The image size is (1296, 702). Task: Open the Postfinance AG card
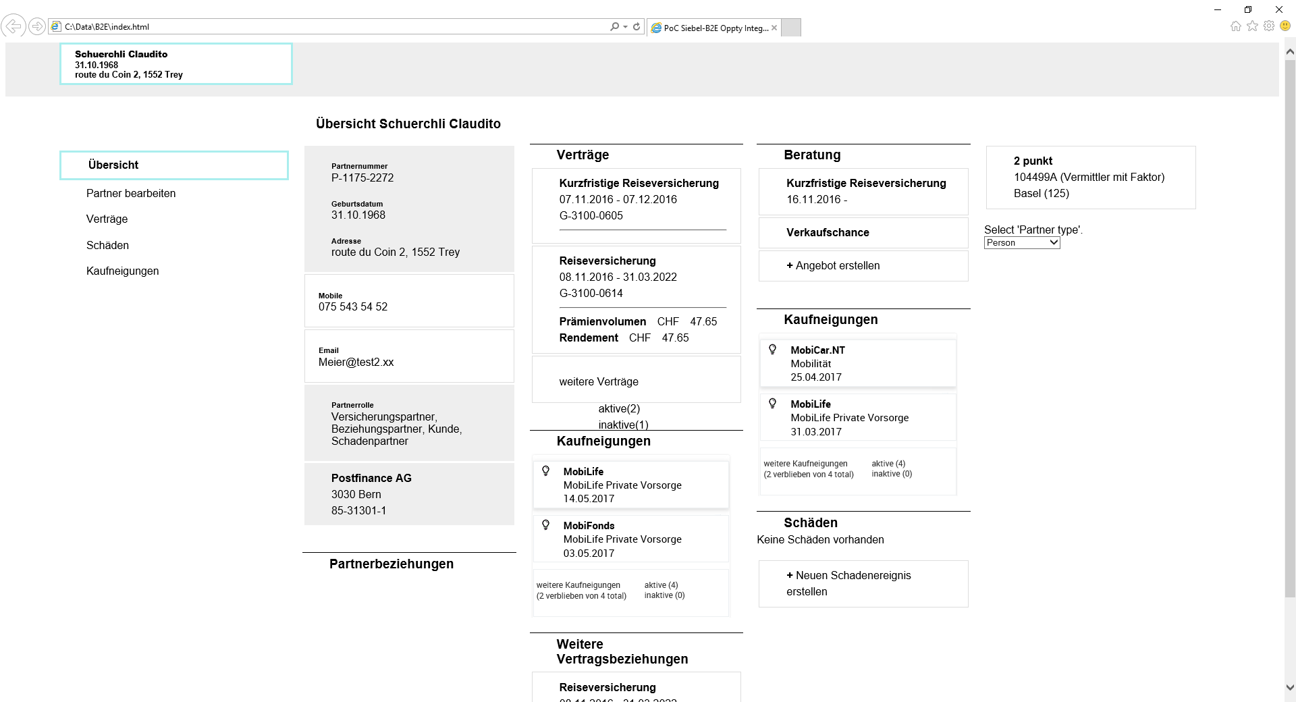409,494
